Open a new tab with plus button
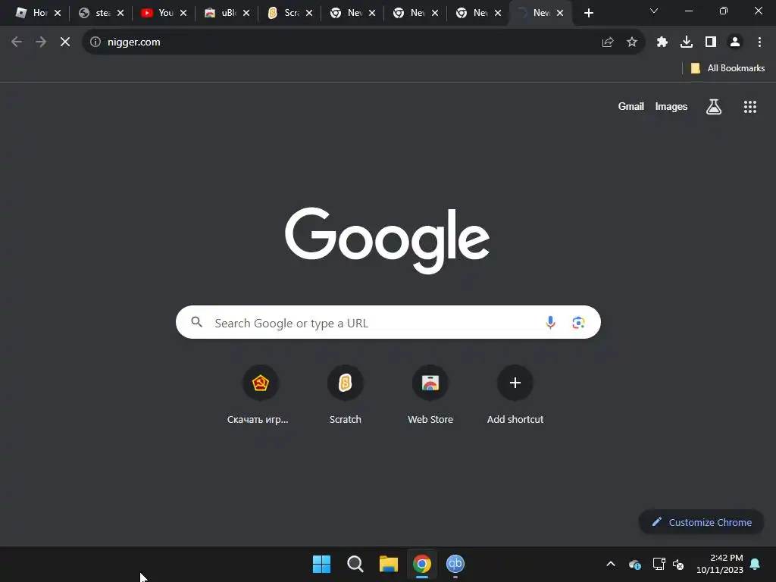Viewport: 776px width, 582px height. pos(588,13)
